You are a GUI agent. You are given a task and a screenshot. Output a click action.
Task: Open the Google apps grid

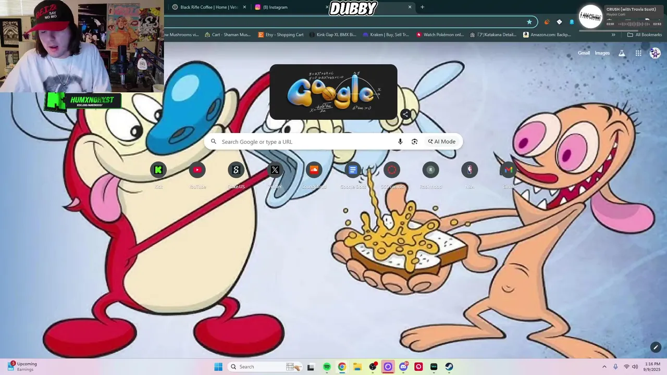pos(638,53)
